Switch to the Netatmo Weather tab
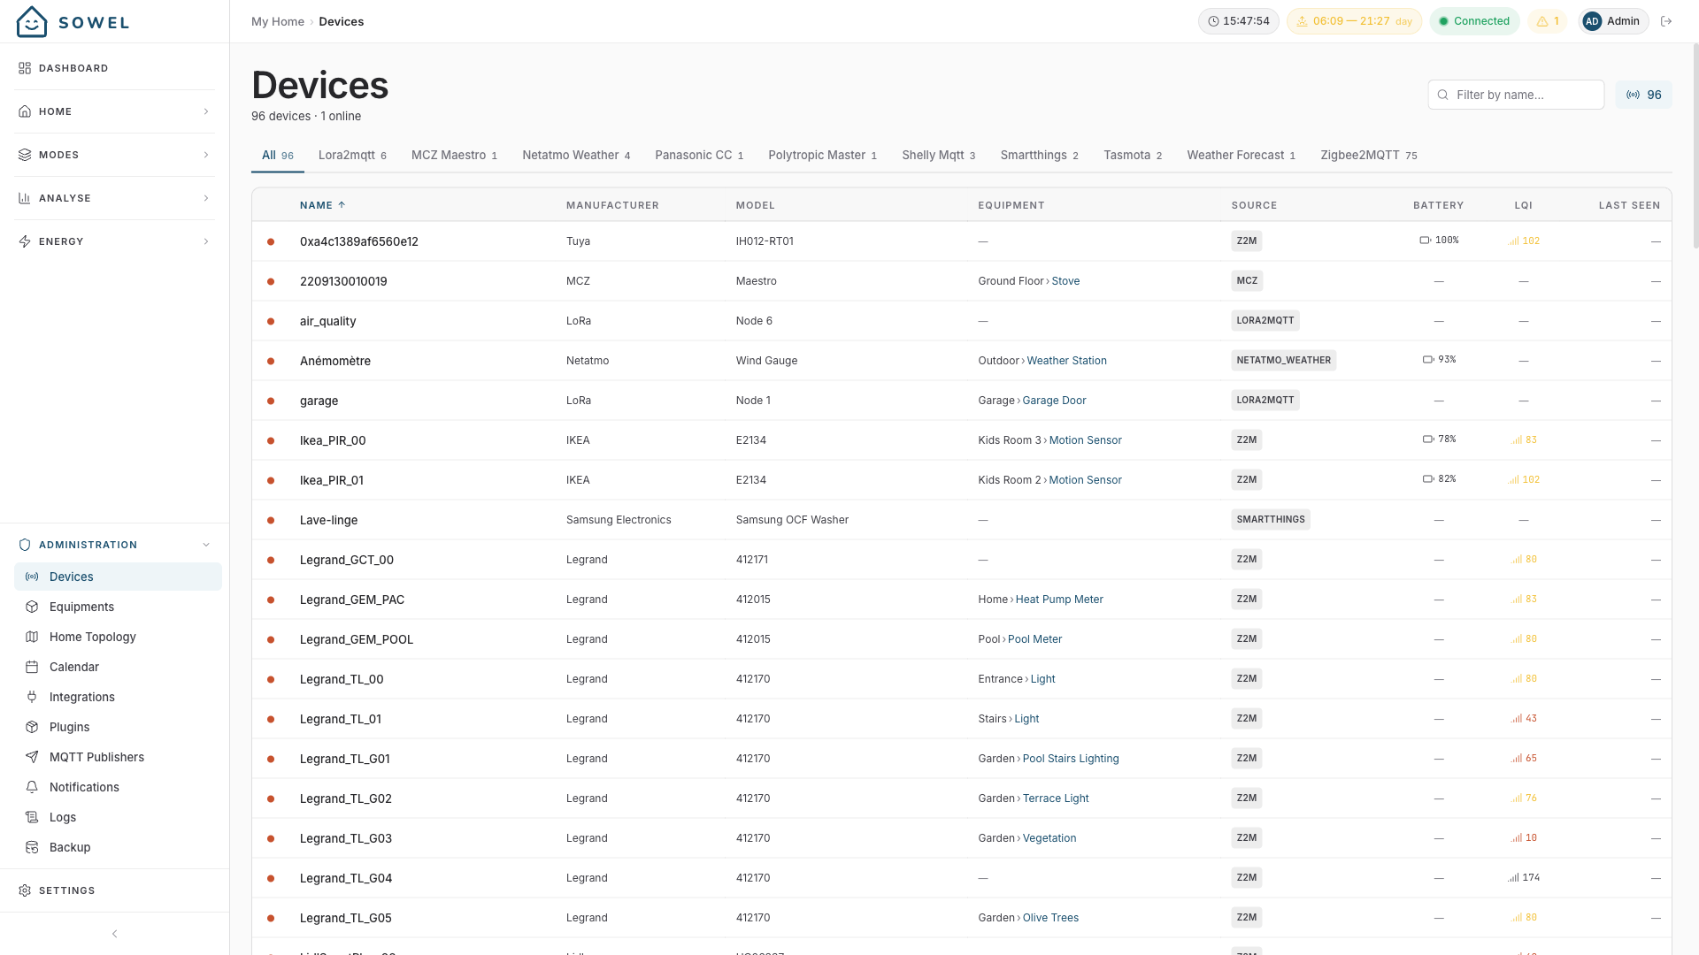 point(576,155)
